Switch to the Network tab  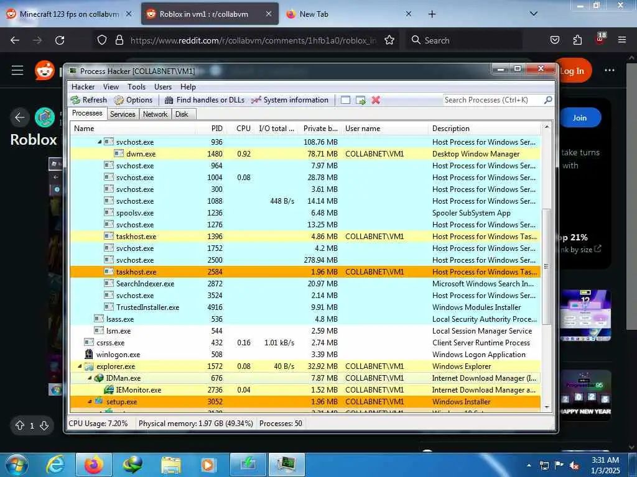point(155,114)
